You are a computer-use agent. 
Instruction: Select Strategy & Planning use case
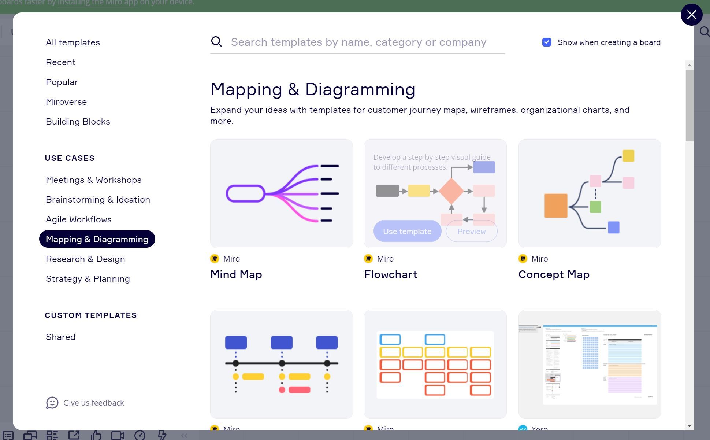(88, 279)
